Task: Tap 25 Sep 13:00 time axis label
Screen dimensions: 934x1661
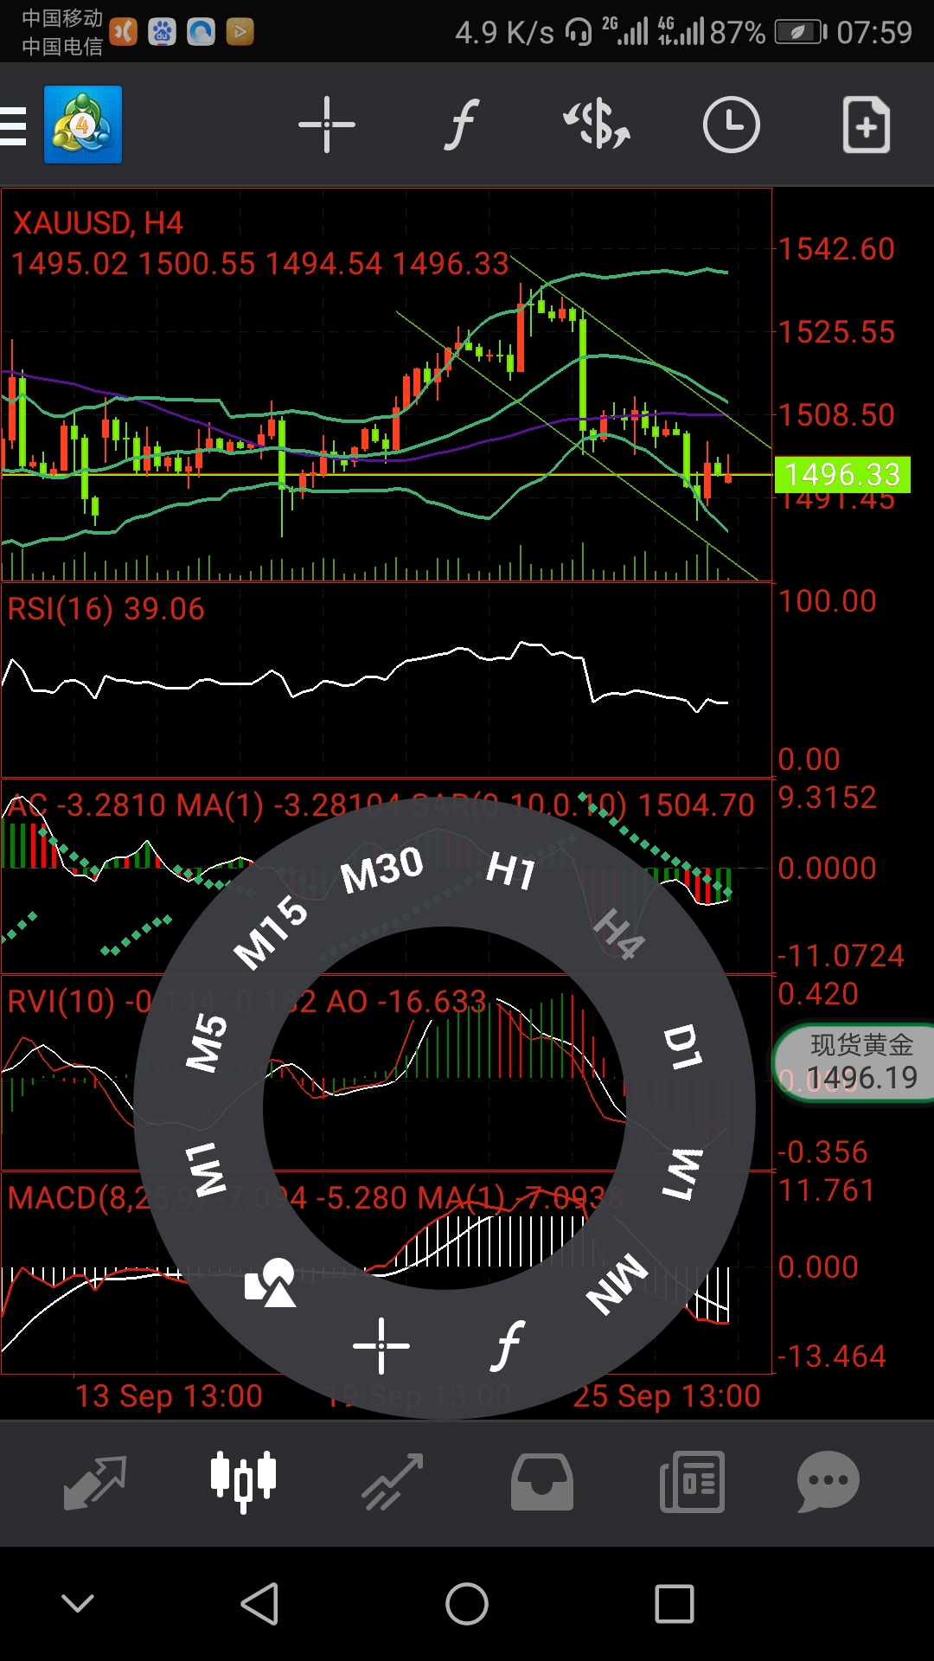Action: tap(667, 1395)
